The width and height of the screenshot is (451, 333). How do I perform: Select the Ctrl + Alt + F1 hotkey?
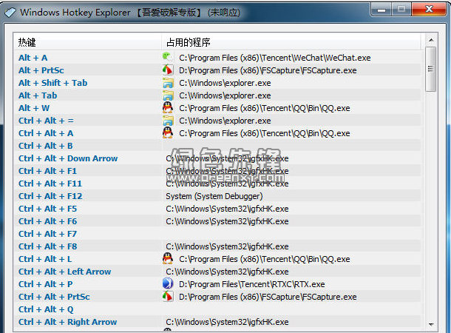[47, 171]
